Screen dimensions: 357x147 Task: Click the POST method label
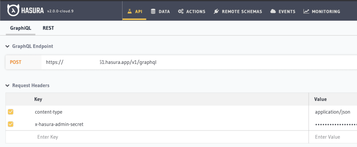click(x=15, y=62)
